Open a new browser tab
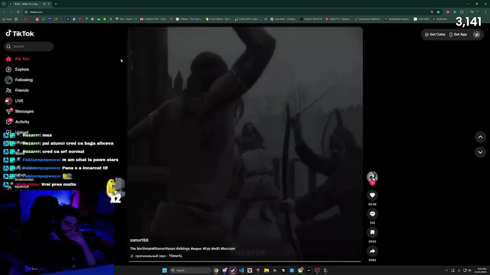The image size is (490, 275). 56,4
